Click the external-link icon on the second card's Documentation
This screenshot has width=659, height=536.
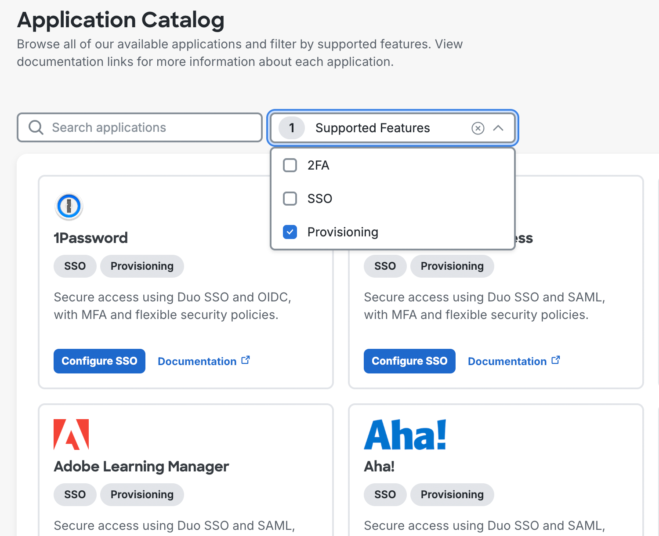(556, 359)
